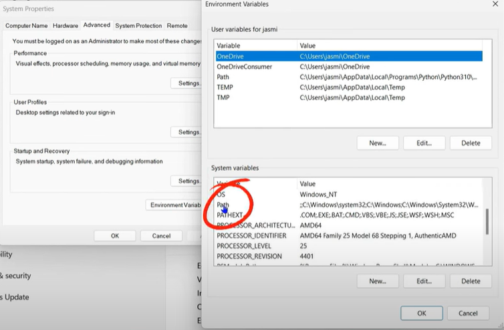Click New under user variables

pos(378,143)
